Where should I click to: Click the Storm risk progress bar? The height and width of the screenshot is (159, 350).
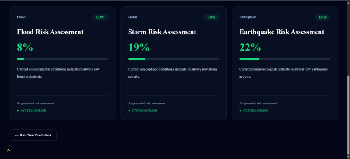click(x=173, y=59)
